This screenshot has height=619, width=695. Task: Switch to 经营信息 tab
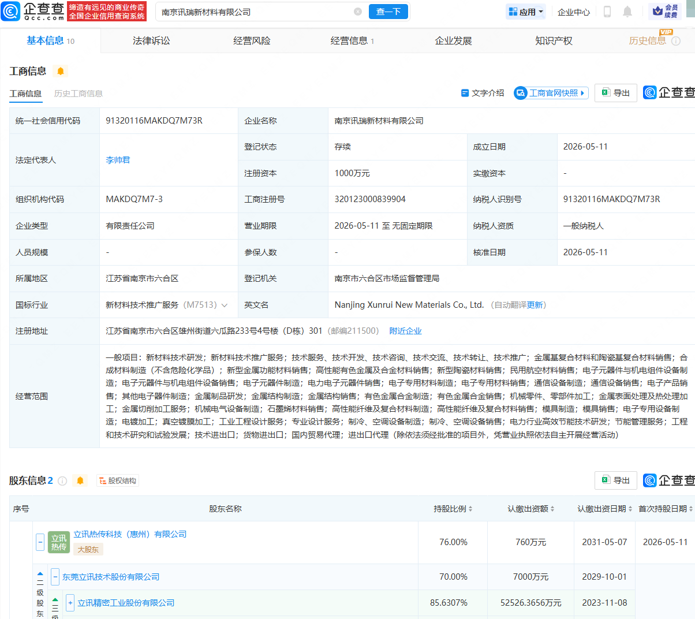[x=352, y=40]
